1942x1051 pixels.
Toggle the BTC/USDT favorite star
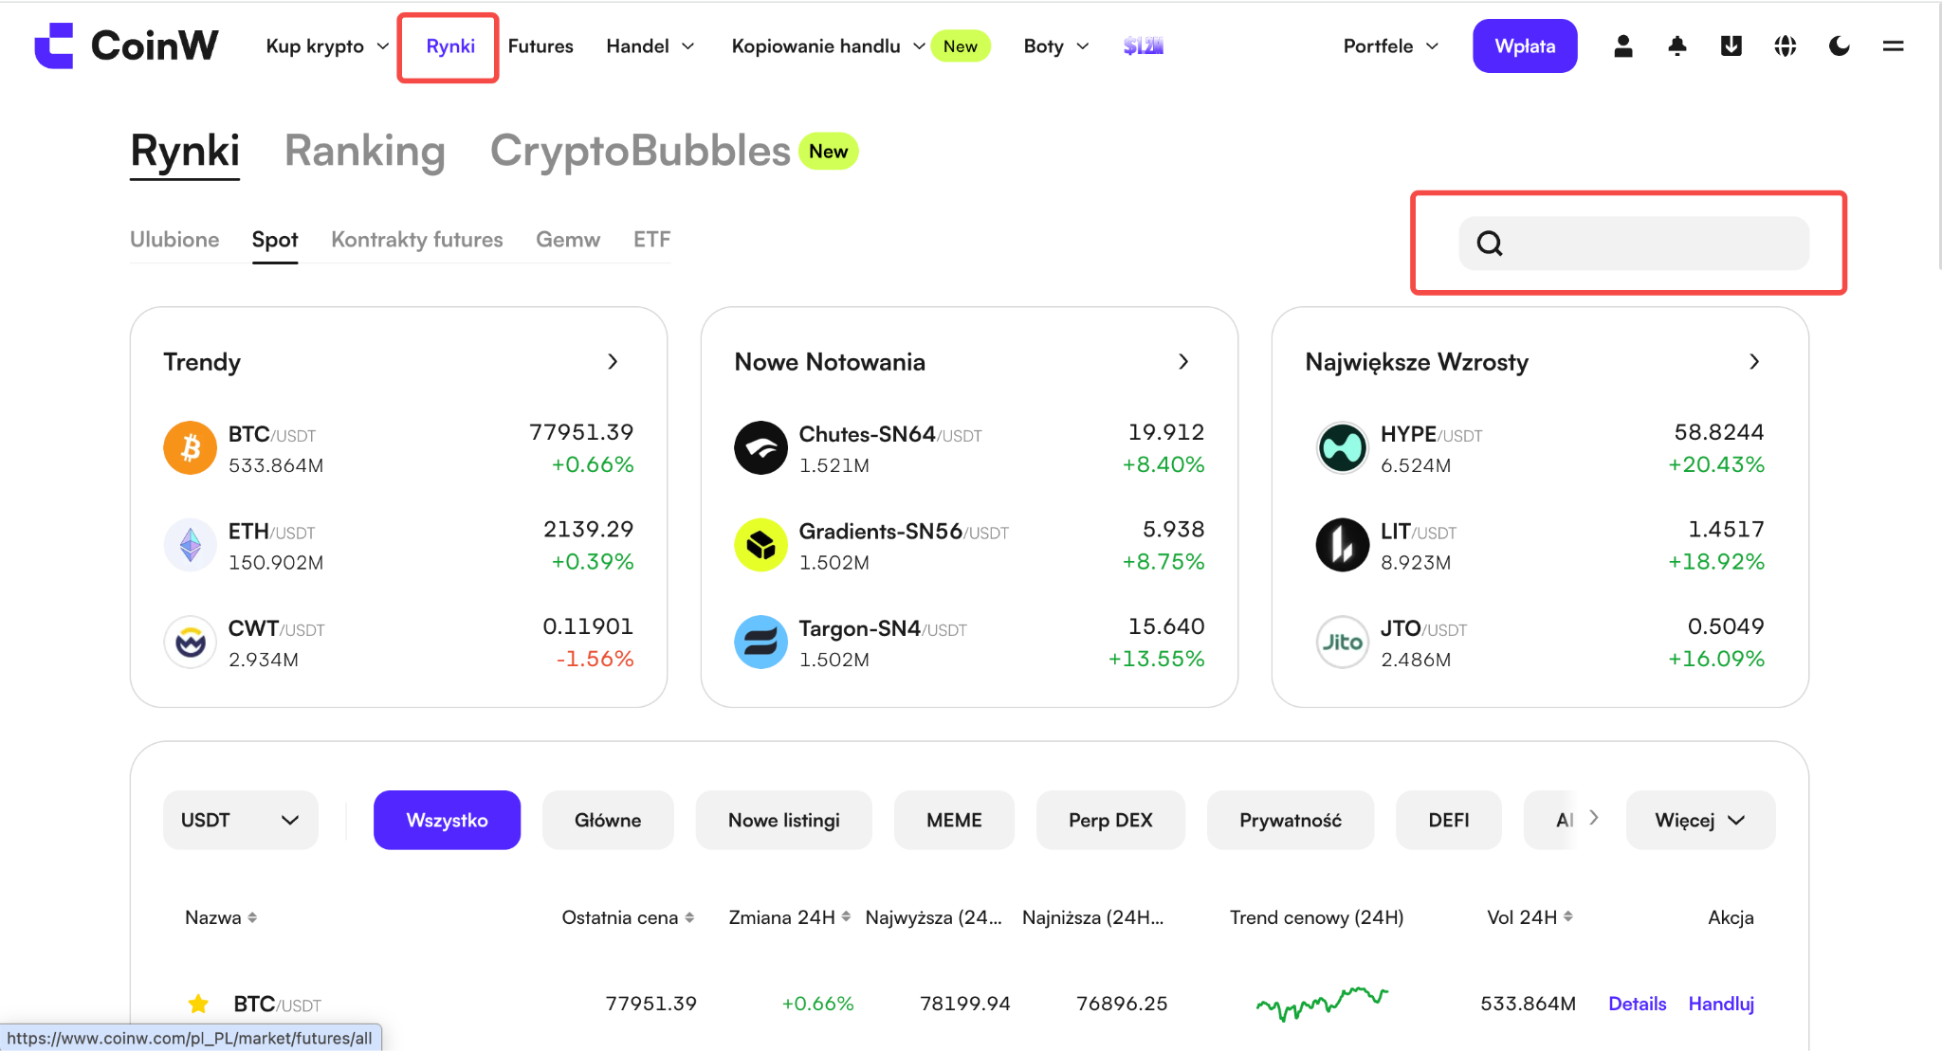(x=198, y=1004)
